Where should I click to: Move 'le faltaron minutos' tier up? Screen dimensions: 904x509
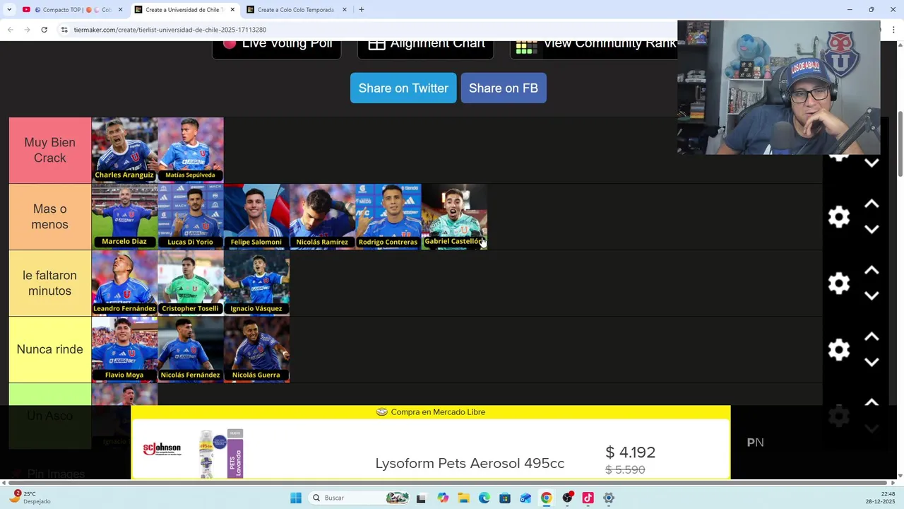pyautogui.click(x=872, y=271)
